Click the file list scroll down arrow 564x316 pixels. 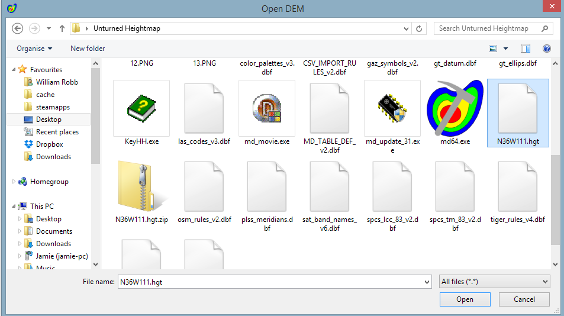[555, 265]
